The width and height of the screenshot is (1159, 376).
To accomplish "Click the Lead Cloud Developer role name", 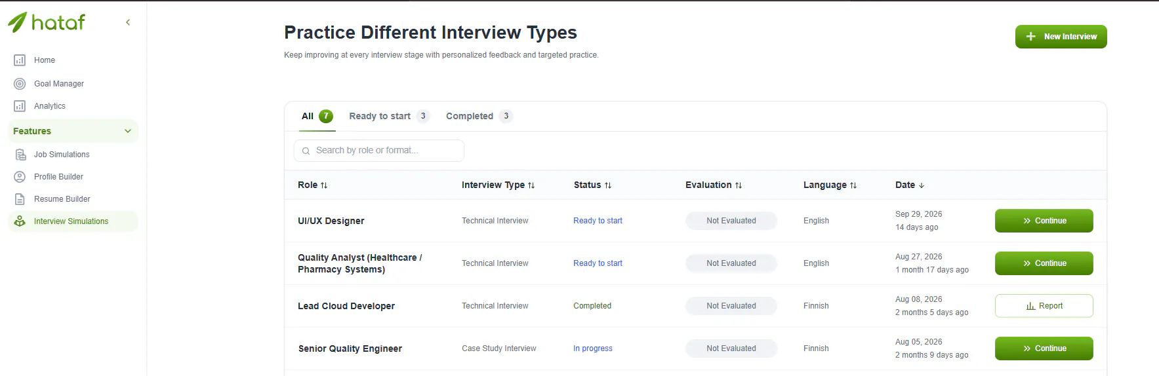I will coord(346,306).
